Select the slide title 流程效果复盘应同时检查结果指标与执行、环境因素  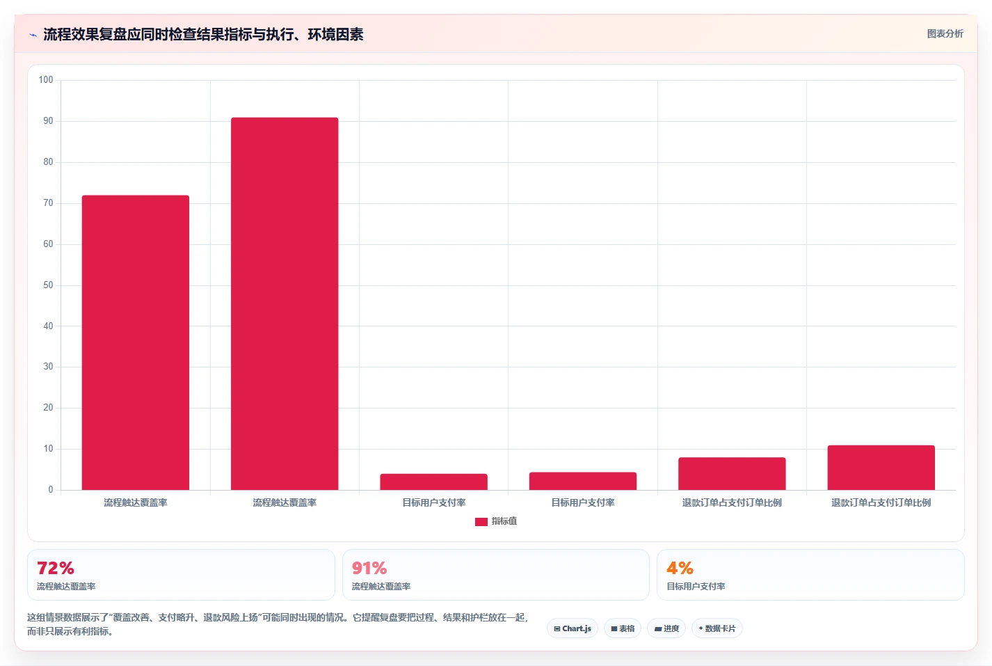(203, 34)
